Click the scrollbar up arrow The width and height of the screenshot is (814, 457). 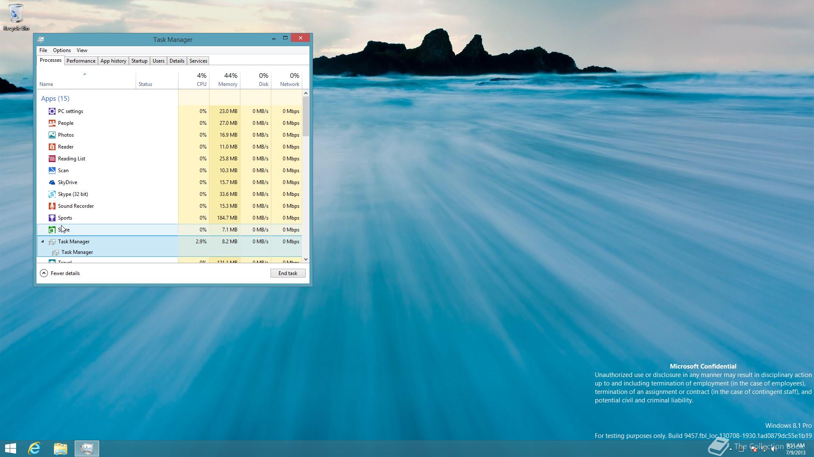click(306, 93)
